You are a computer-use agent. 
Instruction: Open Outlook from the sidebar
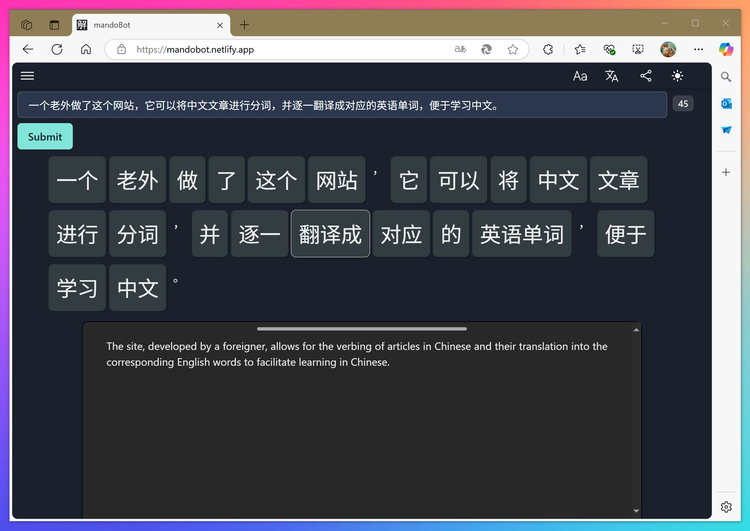click(726, 104)
